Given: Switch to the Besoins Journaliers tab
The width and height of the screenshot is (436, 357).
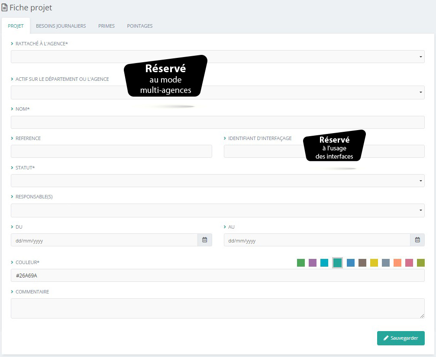Looking at the screenshot, I should pos(61,26).
